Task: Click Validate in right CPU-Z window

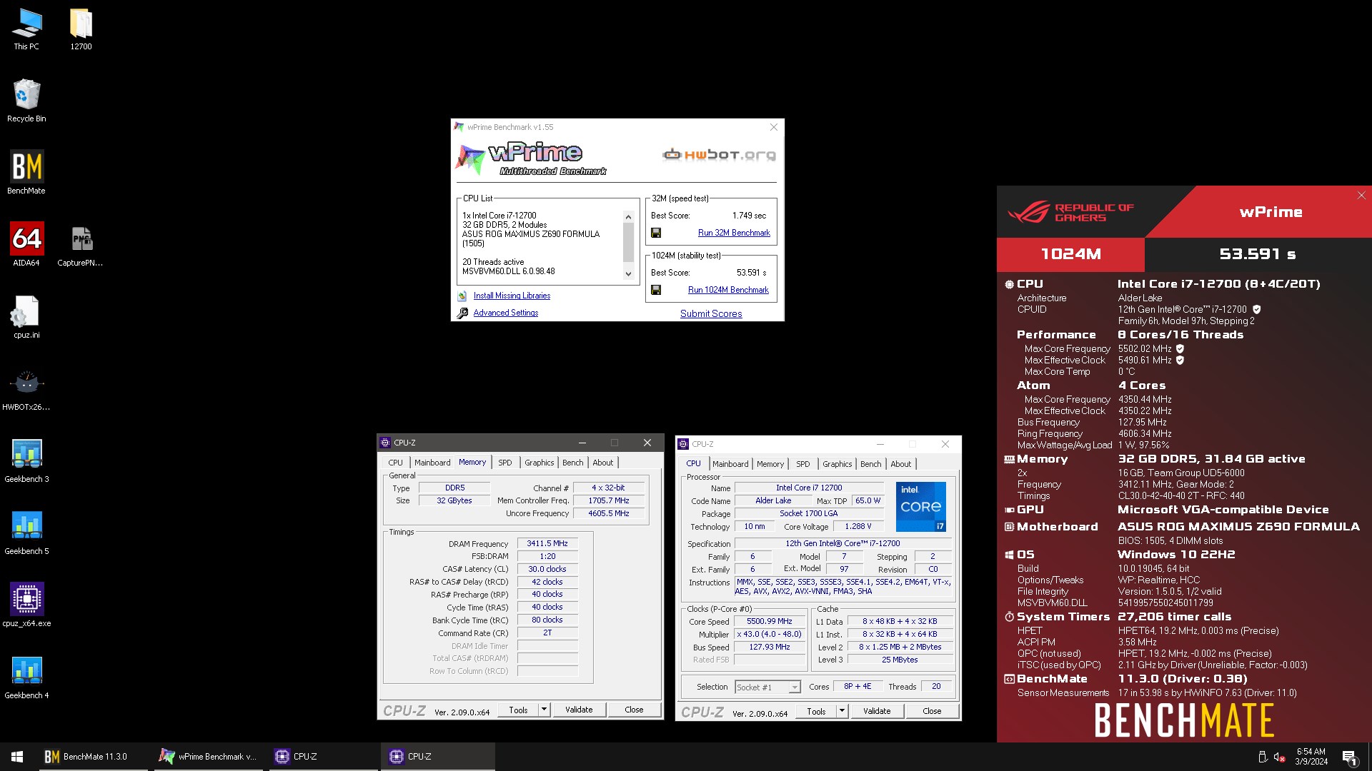Action: (877, 711)
